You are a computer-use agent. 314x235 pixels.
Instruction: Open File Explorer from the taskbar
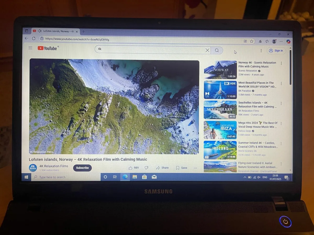coord(135,177)
